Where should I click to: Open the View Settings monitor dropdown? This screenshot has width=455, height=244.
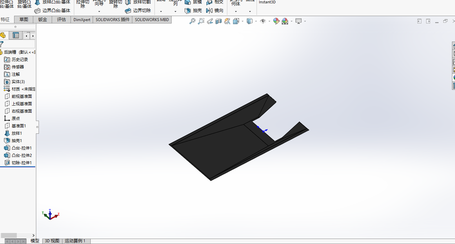tap(305, 21)
